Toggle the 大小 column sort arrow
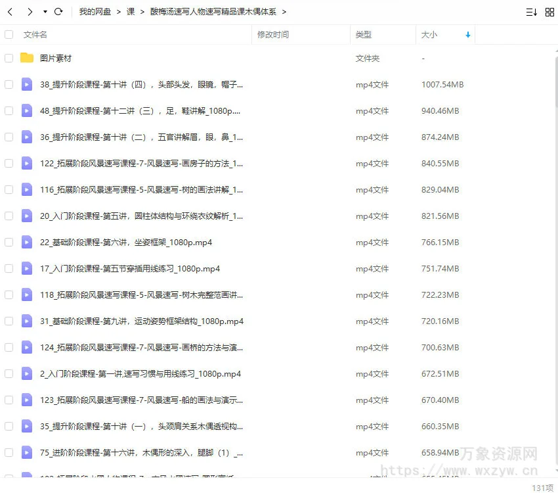Screen dimensions: 558x493 [468, 34]
